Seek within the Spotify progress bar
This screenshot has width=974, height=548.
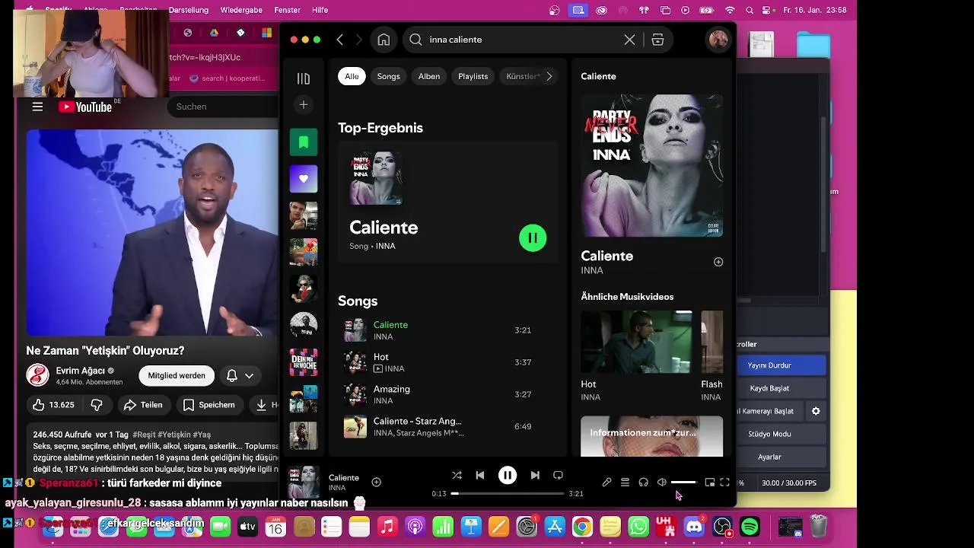507,493
